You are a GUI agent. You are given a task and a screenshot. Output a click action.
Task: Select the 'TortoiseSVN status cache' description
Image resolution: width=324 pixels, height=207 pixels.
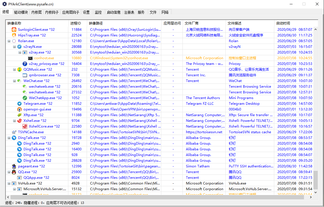[250, 132]
